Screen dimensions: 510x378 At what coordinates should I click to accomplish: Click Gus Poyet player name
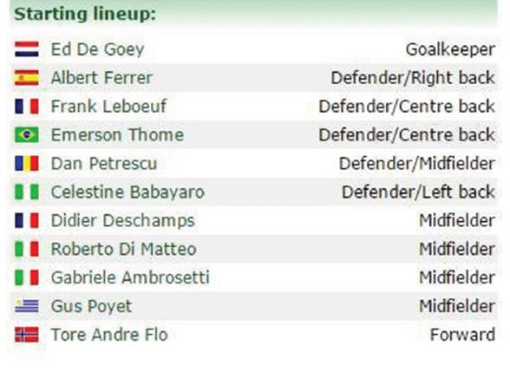coord(91,307)
